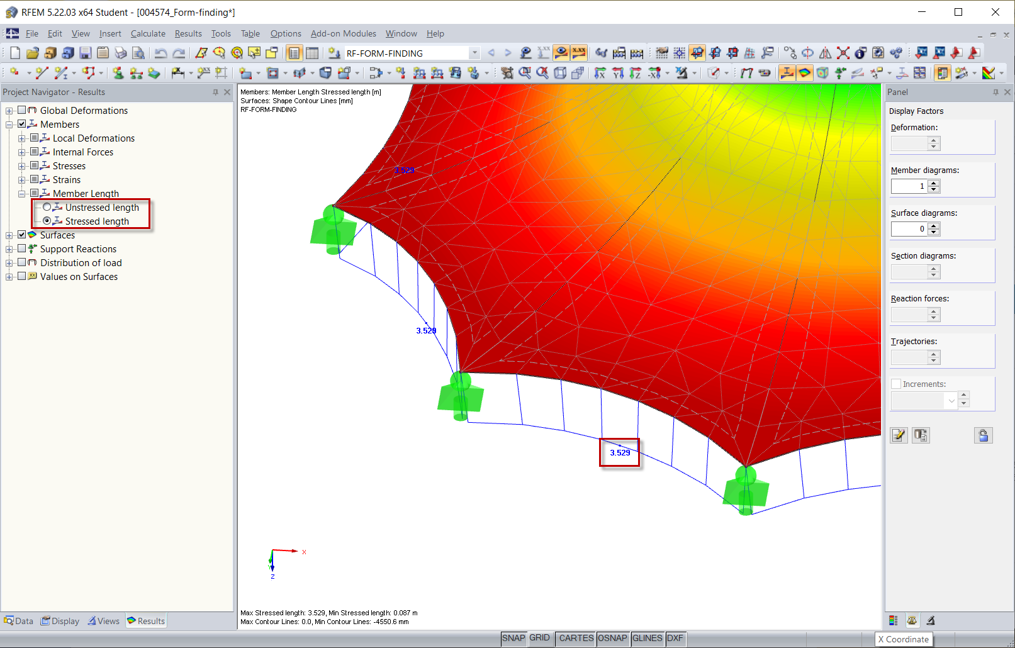
Task: Check the Global Deformations checkbox
Action: click(22, 110)
